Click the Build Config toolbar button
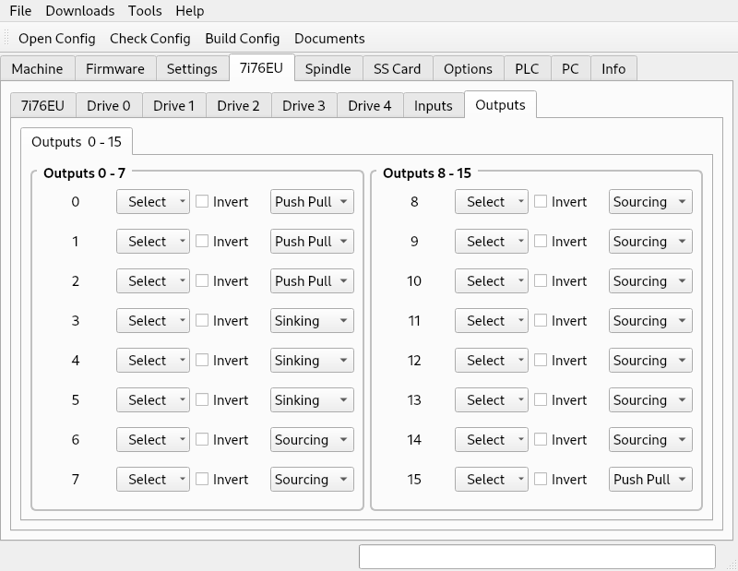The width and height of the screenshot is (738, 571). coord(243,39)
